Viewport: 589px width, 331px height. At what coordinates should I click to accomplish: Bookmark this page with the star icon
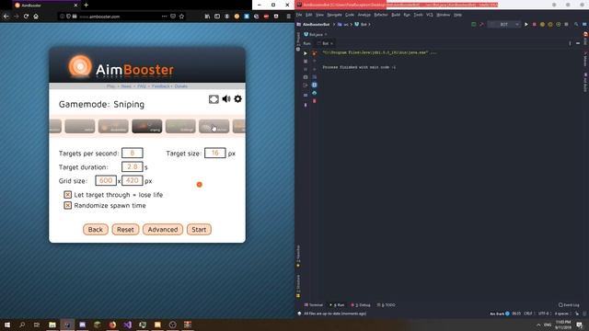(182, 17)
